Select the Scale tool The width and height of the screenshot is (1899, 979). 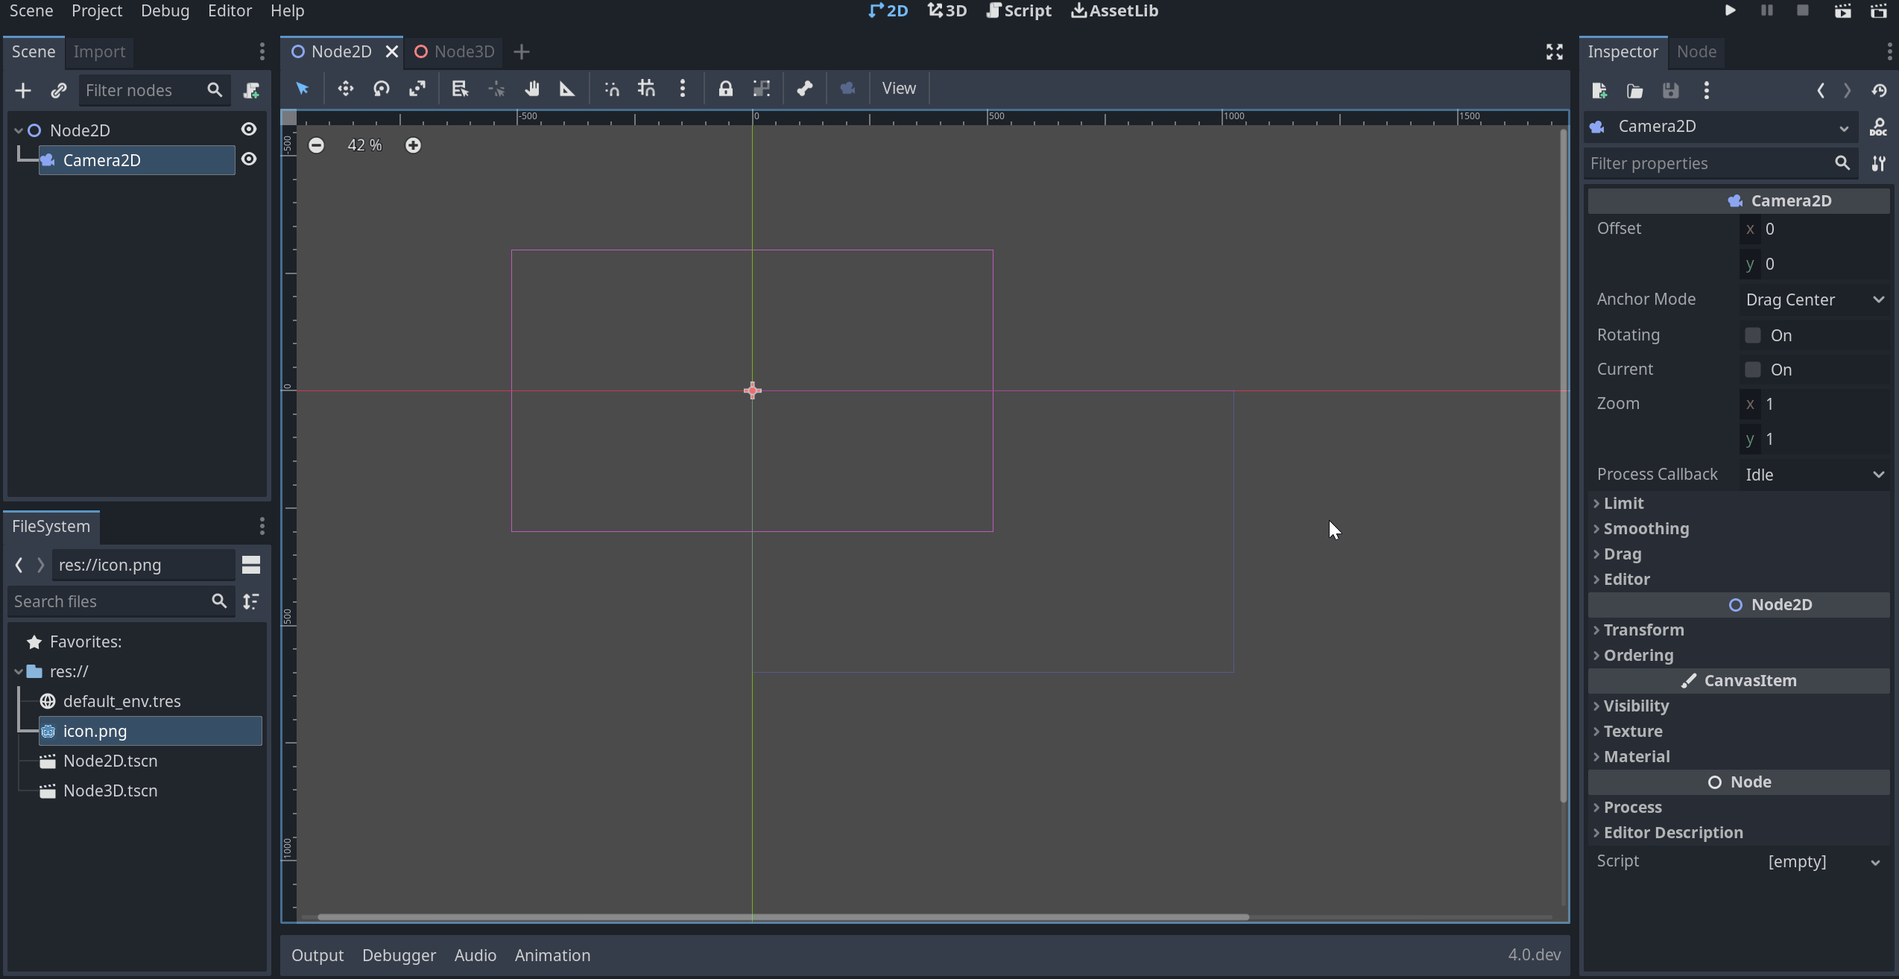coord(417,89)
